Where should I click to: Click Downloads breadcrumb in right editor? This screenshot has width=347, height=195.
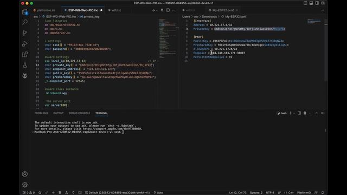(209, 17)
